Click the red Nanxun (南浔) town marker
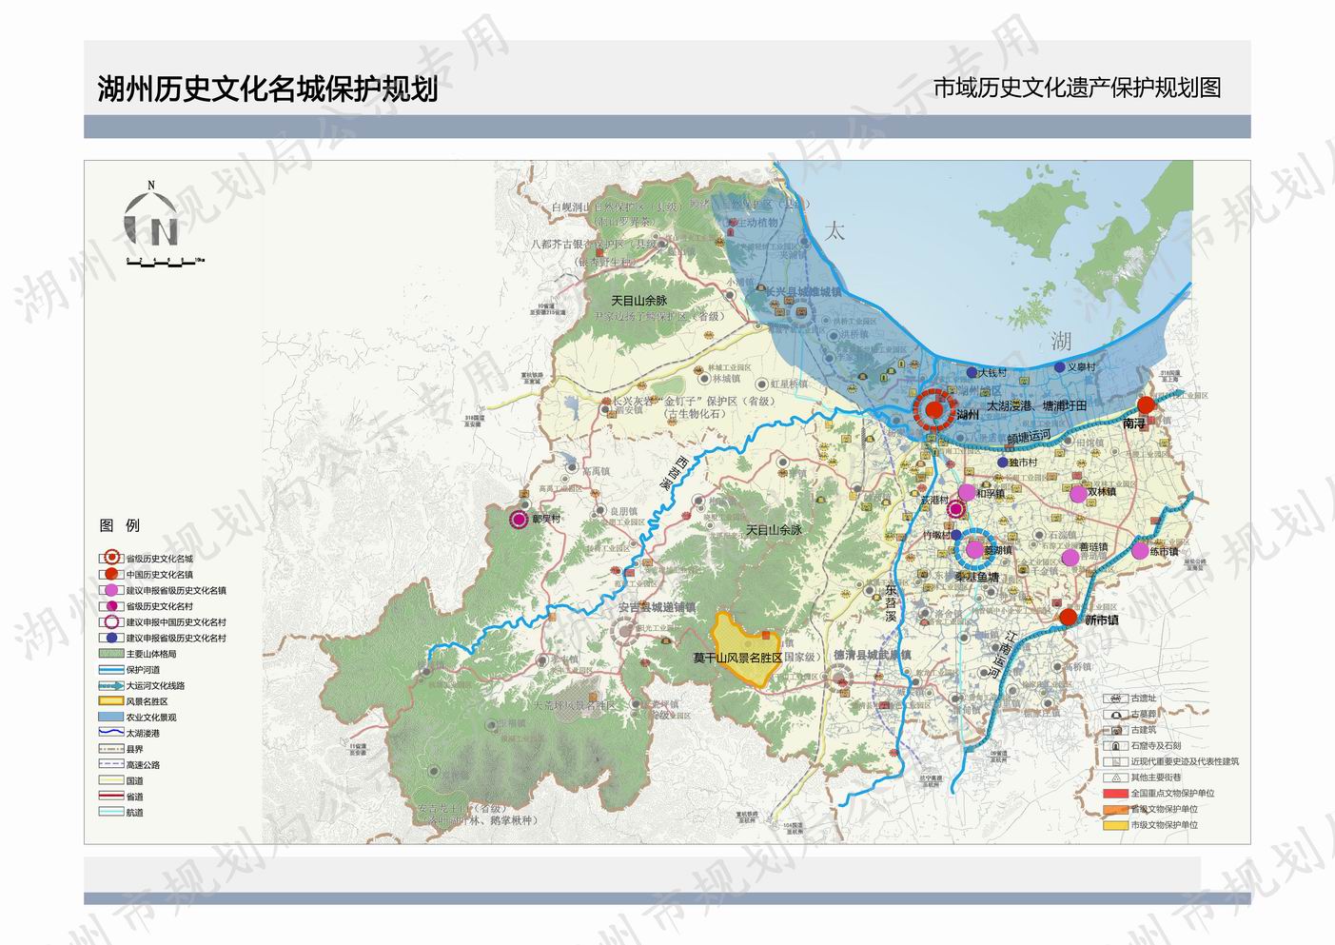The width and height of the screenshot is (1335, 945). point(1146,404)
